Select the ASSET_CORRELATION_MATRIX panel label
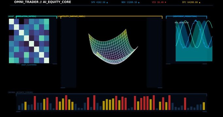Viewport: 223px width, 117px height. click(x=22, y=16)
